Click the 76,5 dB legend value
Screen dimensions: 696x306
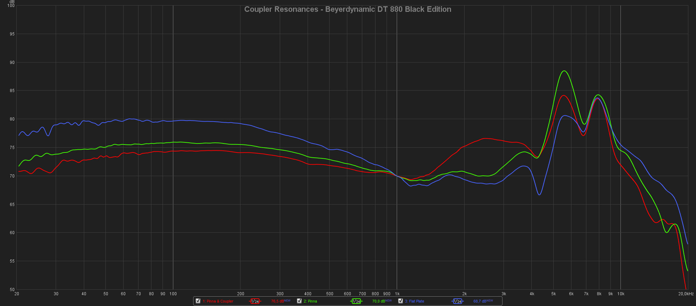click(x=278, y=301)
